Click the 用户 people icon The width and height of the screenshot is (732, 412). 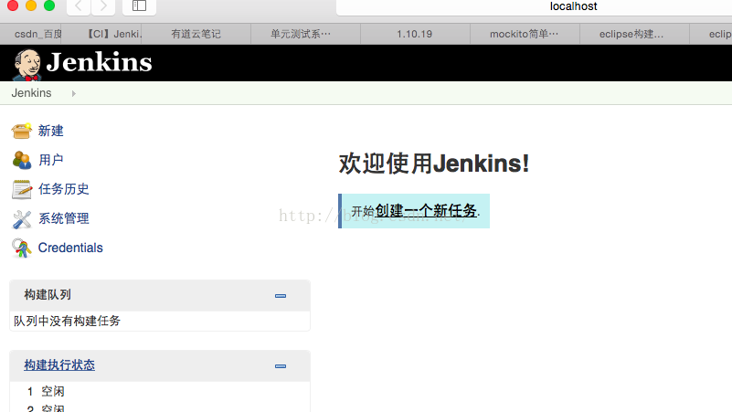coord(21,160)
